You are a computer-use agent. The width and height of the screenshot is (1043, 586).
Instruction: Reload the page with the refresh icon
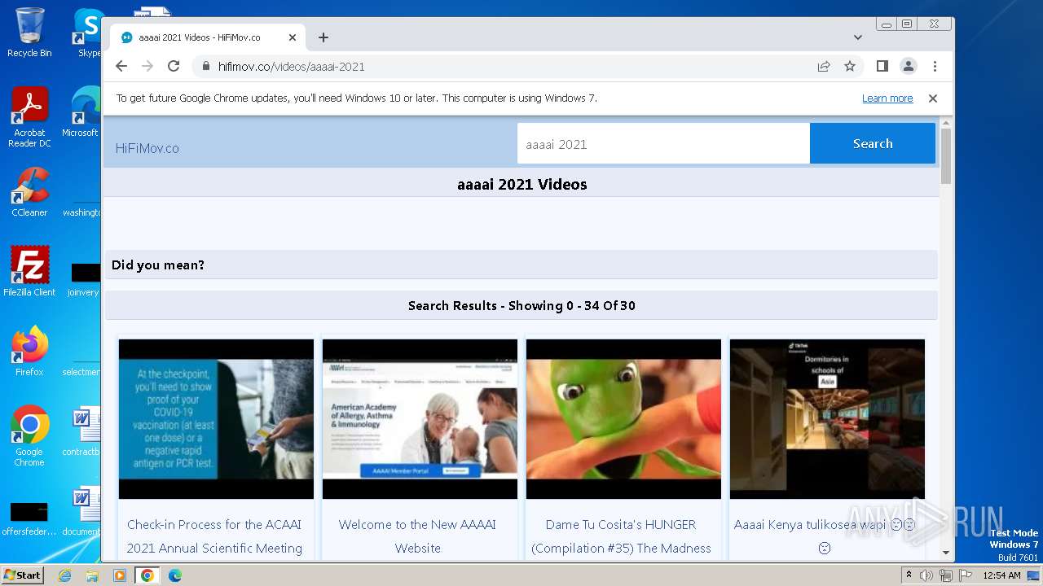174,66
